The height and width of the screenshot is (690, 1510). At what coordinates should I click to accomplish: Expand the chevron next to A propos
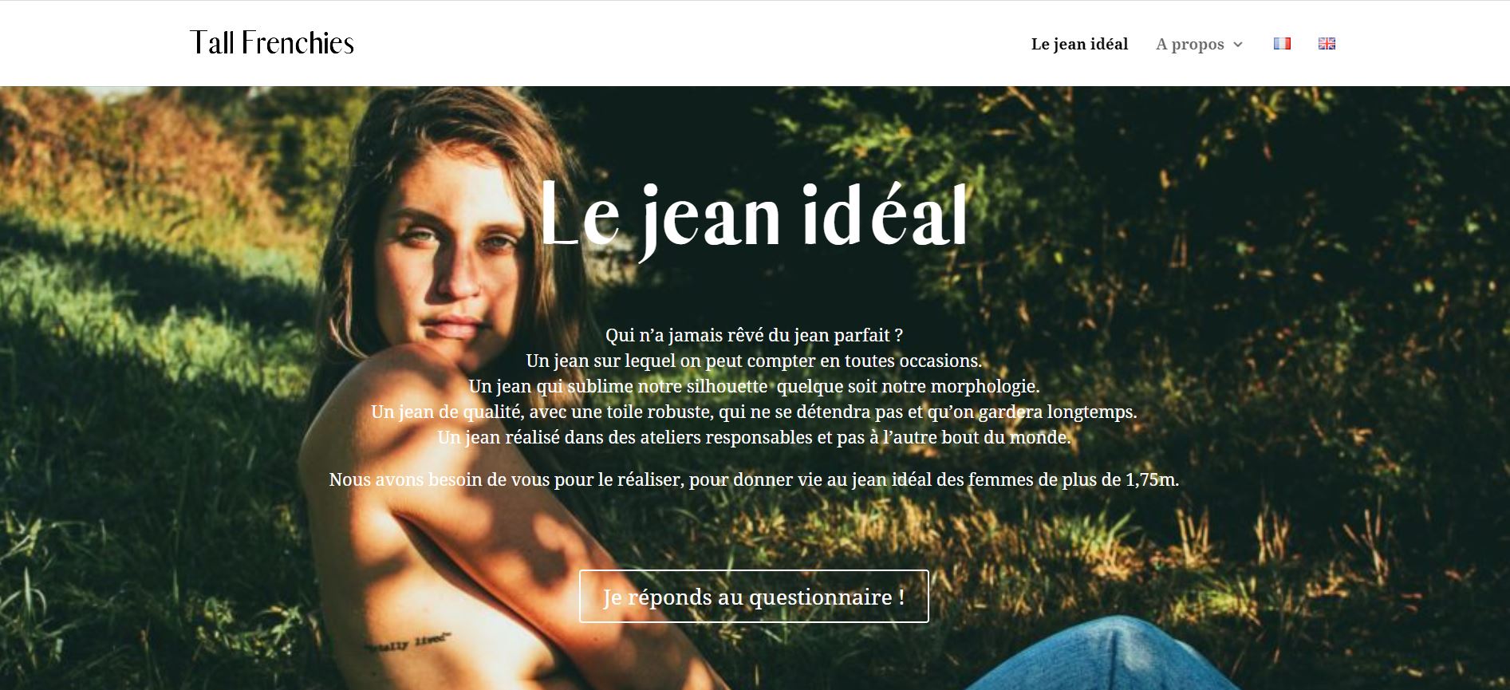point(1238,45)
